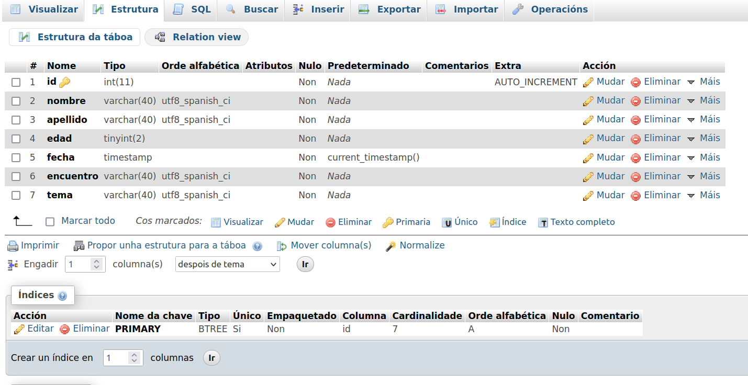The width and height of the screenshot is (748, 385).
Task: Click the pencil edit icon for fecha row
Action: pos(588,157)
